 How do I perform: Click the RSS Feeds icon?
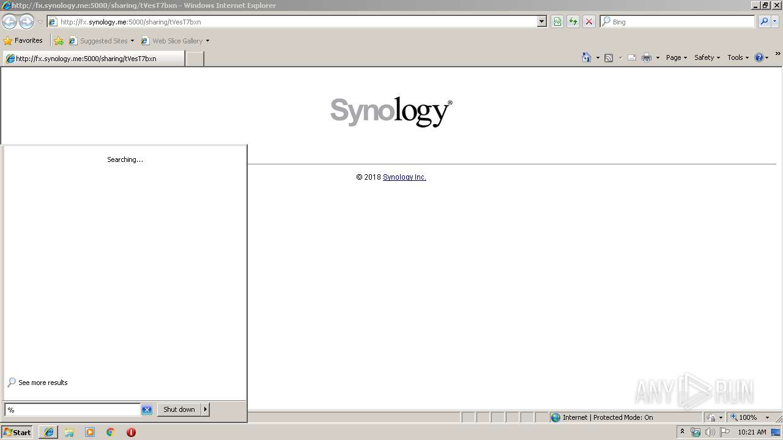tap(609, 57)
